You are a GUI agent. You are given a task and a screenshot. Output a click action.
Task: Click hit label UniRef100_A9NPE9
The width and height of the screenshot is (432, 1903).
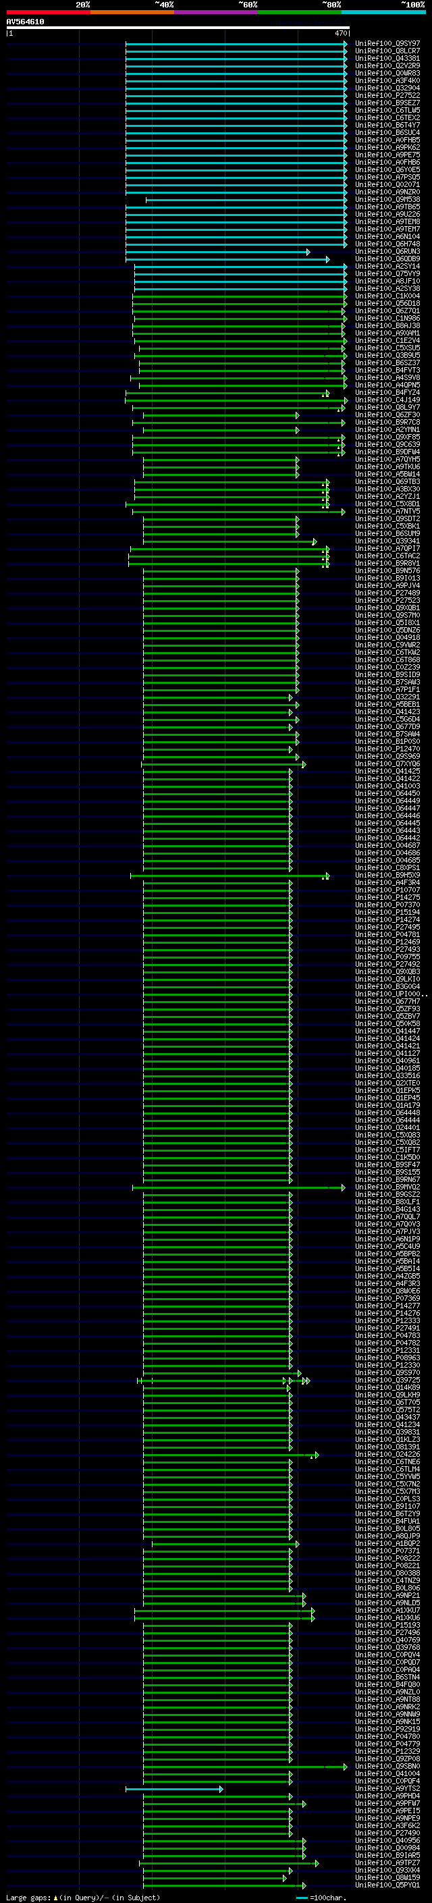pos(387,1818)
